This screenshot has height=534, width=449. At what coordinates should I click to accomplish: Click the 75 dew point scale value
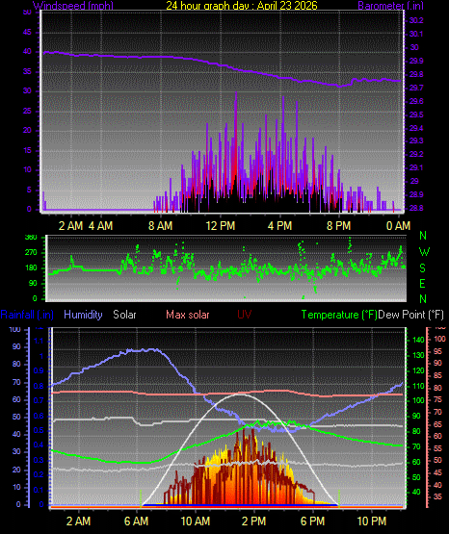437,399
